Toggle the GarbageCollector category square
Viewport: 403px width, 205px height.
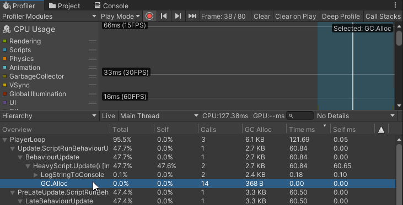(x=4, y=76)
